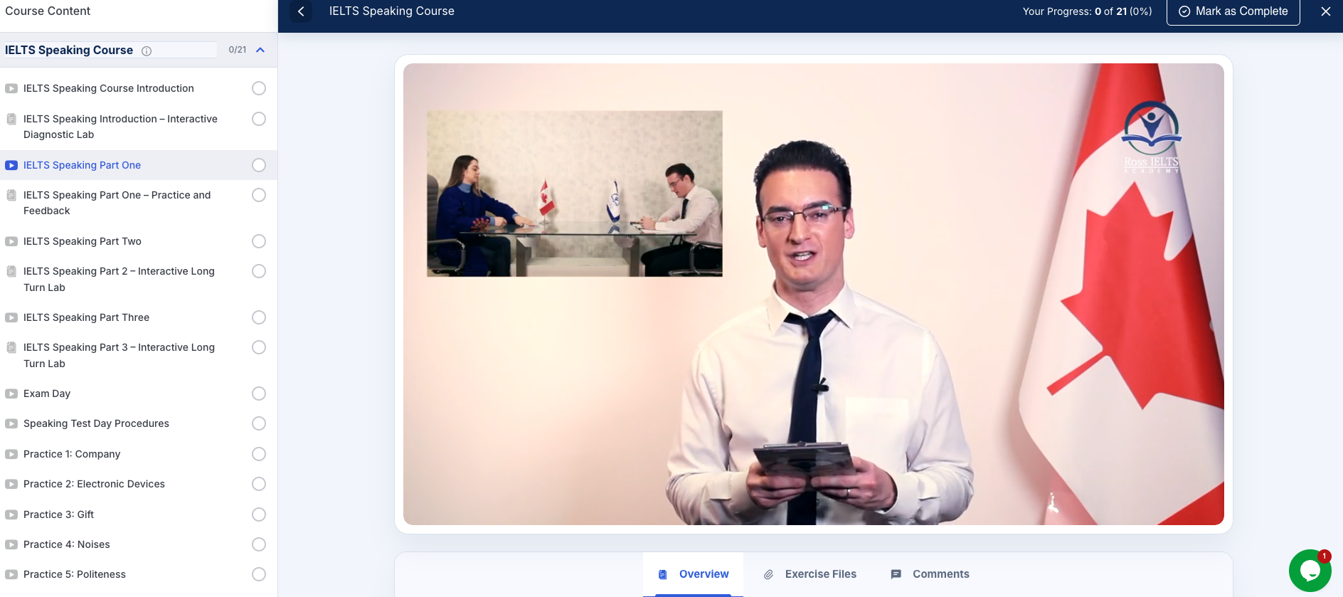Click video icon for IELTS Speaking Part Three

click(11, 317)
